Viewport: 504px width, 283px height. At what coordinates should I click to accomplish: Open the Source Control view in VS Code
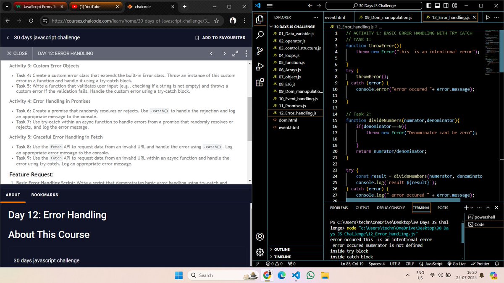pos(260,51)
